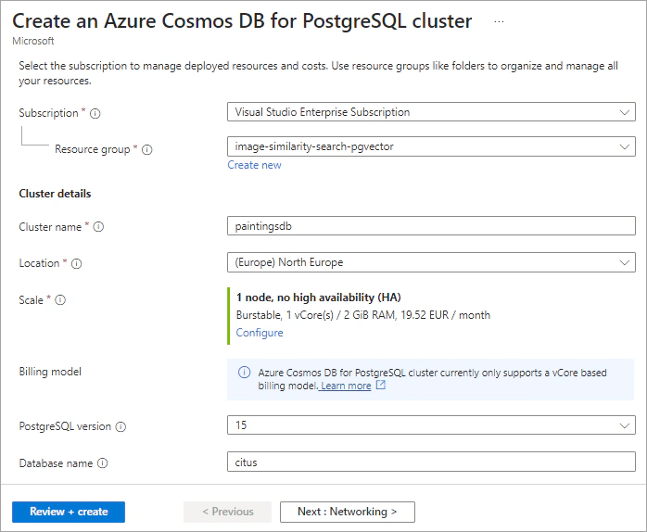Image resolution: width=647 pixels, height=532 pixels.
Task: Open the ellipsis menu beside the page title
Action: click(x=499, y=21)
